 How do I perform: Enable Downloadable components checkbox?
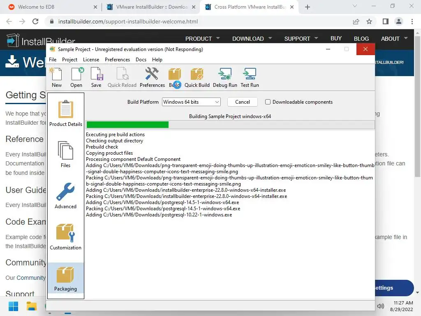[268, 102]
